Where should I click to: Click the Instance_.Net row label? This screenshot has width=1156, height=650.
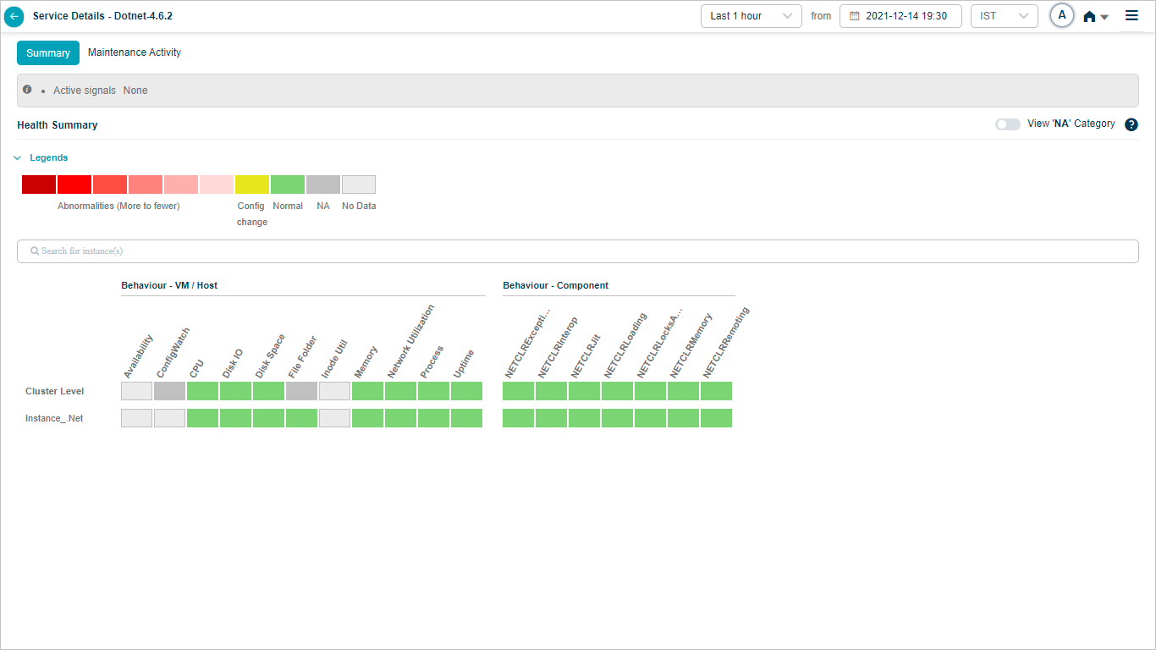coord(54,418)
